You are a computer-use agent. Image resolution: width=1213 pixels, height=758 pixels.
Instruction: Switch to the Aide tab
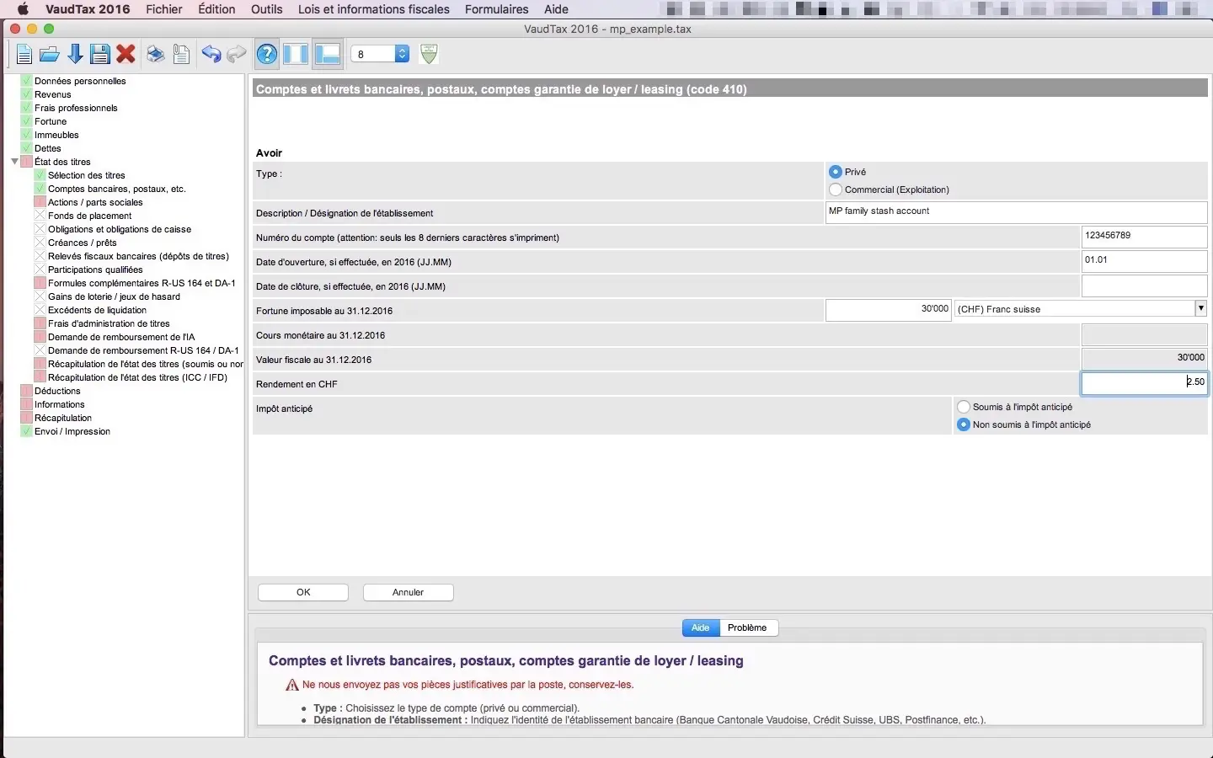coord(701,627)
